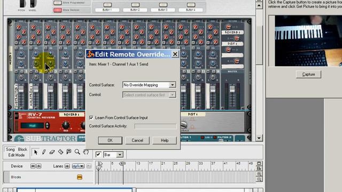Viewport: 342px width, 192px height.
Task: Click the RV-7 algorithm selector arrows
Action: 47,125
